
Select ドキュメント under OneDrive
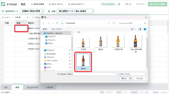coord(50,40)
